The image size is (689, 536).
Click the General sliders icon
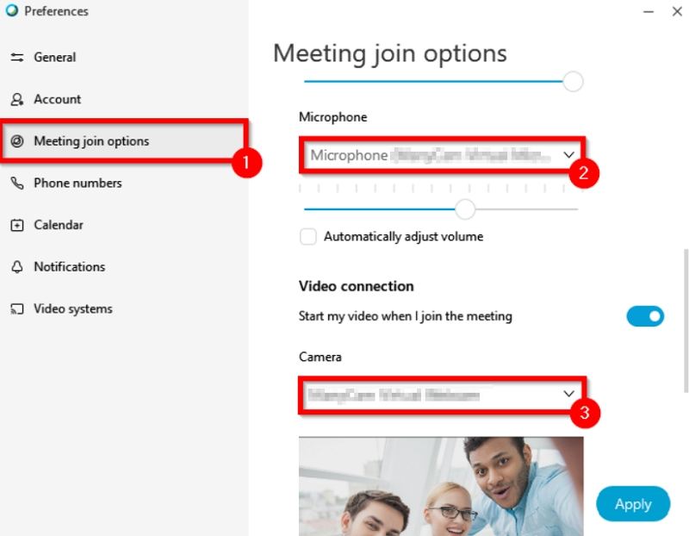point(17,57)
